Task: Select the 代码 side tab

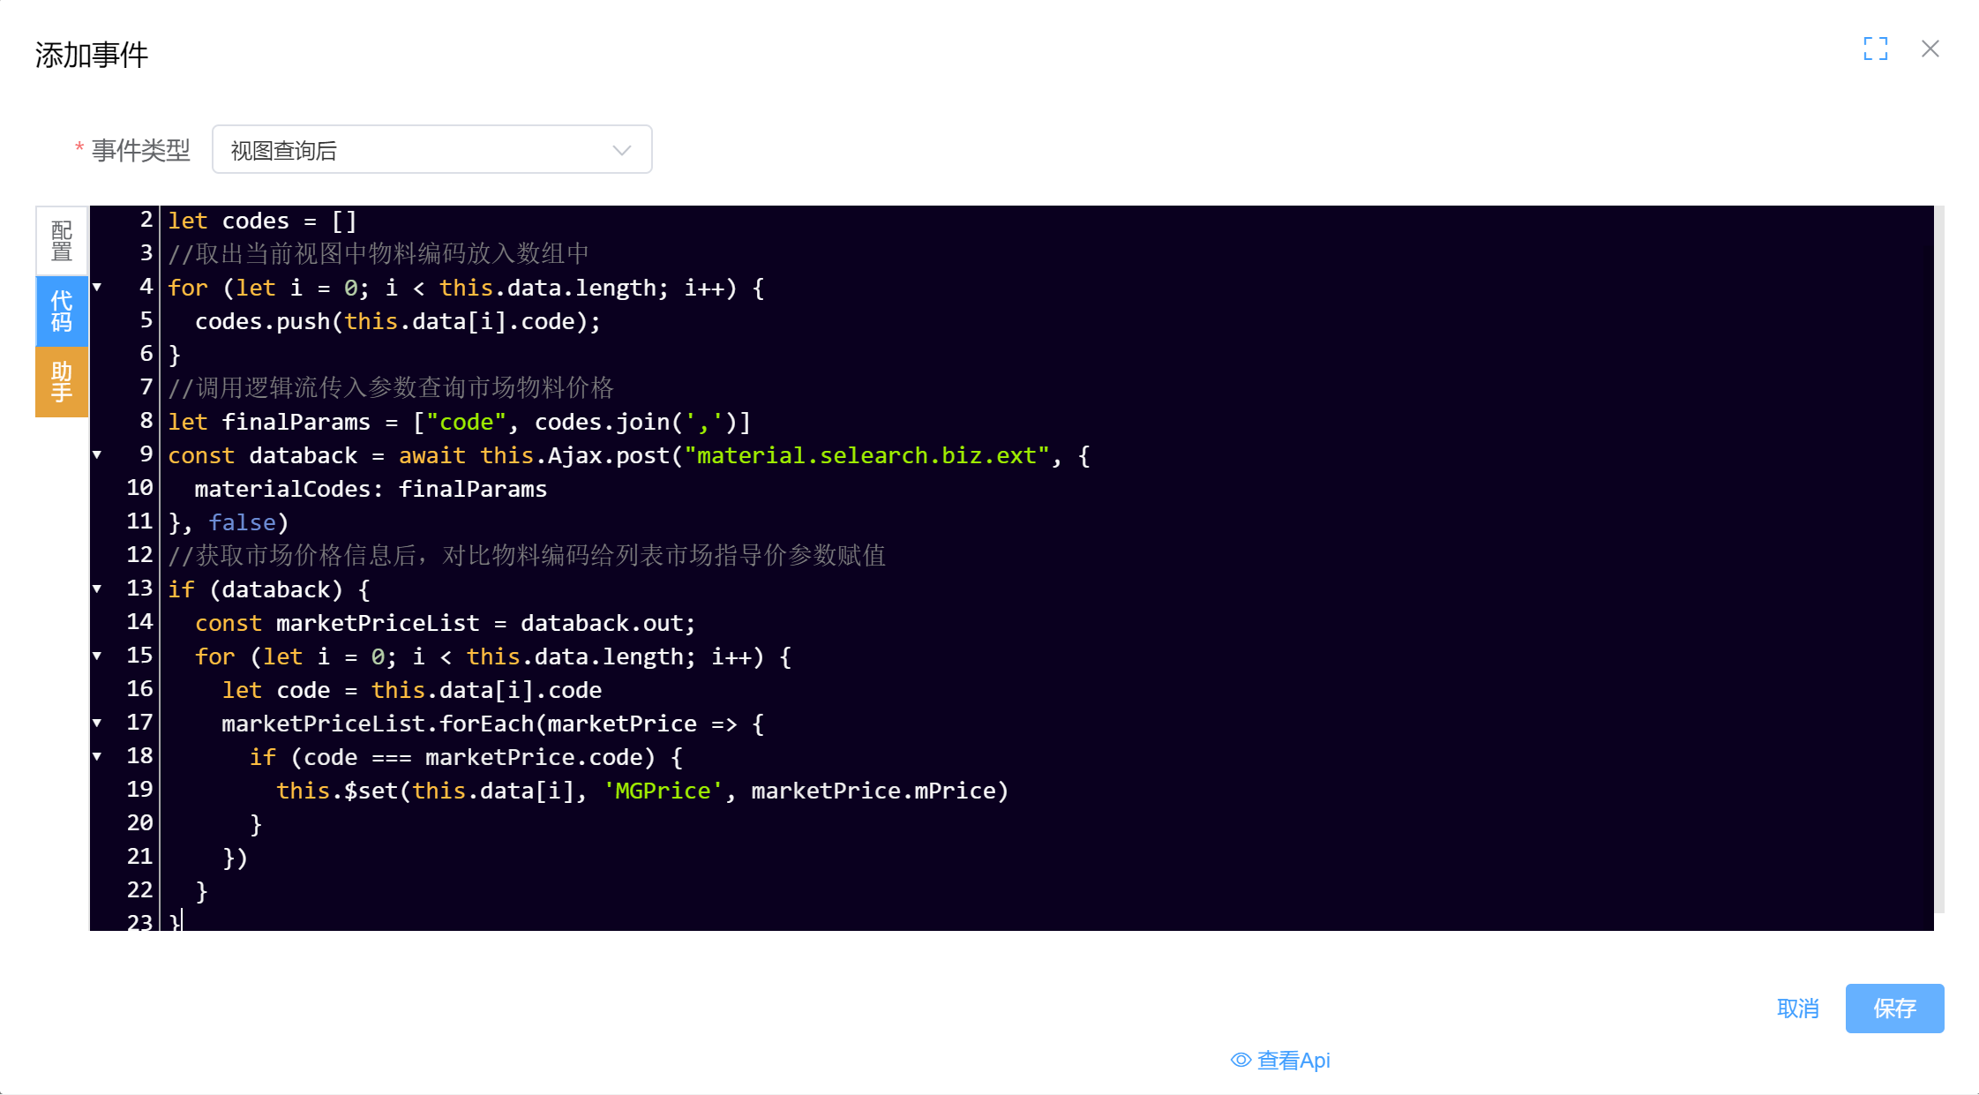Action: point(62,311)
